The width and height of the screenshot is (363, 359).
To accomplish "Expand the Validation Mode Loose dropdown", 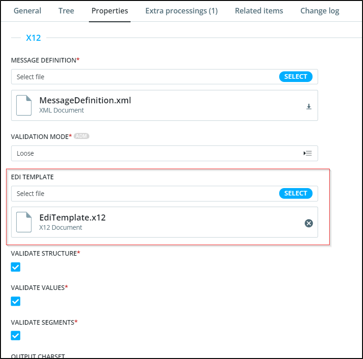I will [x=164, y=153].
